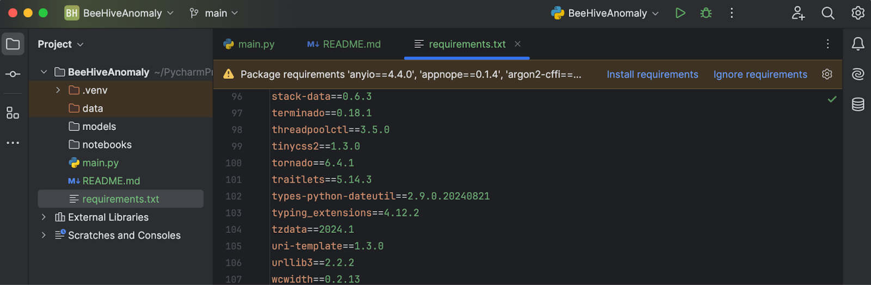Image resolution: width=871 pixels, height=285 pixels.
Task: Open IDE settings gear icon
Action: pos(858,13)
